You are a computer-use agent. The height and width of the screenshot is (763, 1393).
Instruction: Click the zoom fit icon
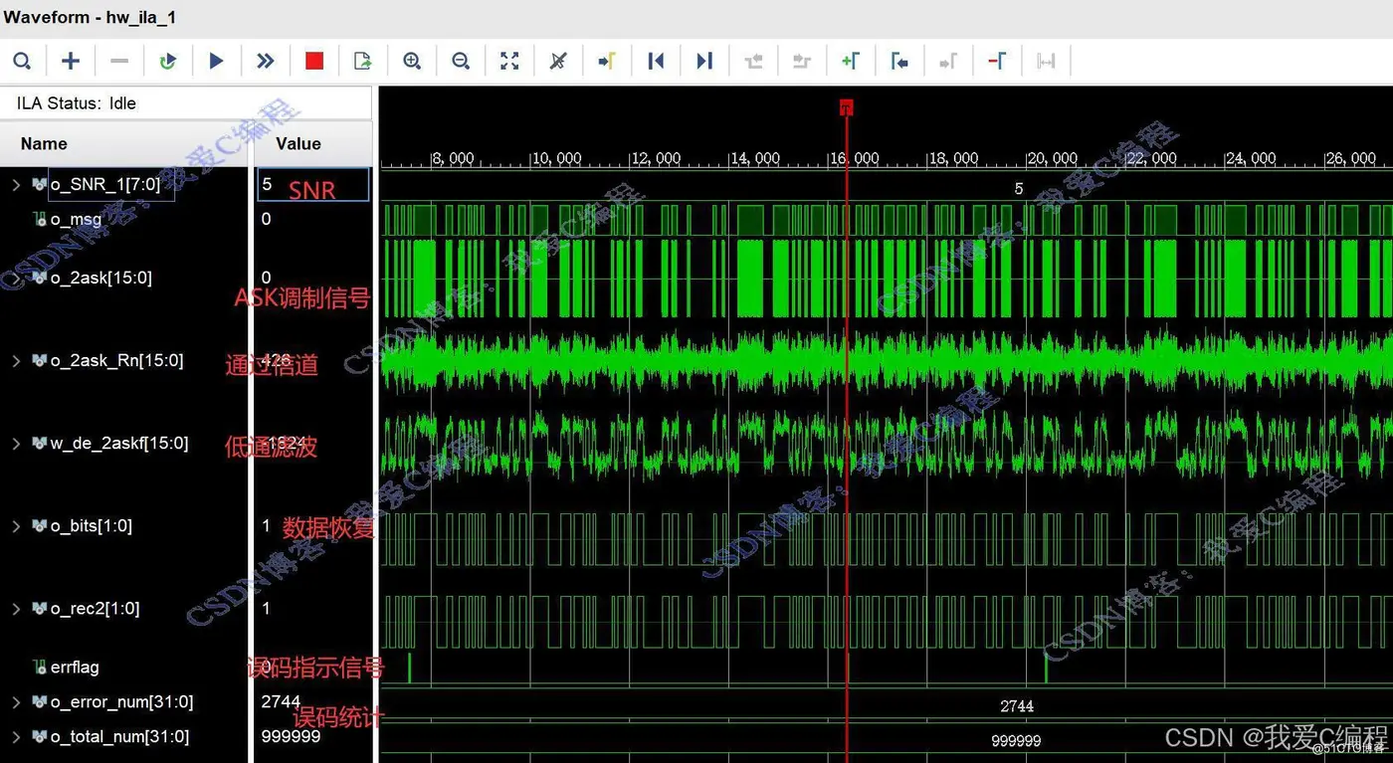(509, 62)
